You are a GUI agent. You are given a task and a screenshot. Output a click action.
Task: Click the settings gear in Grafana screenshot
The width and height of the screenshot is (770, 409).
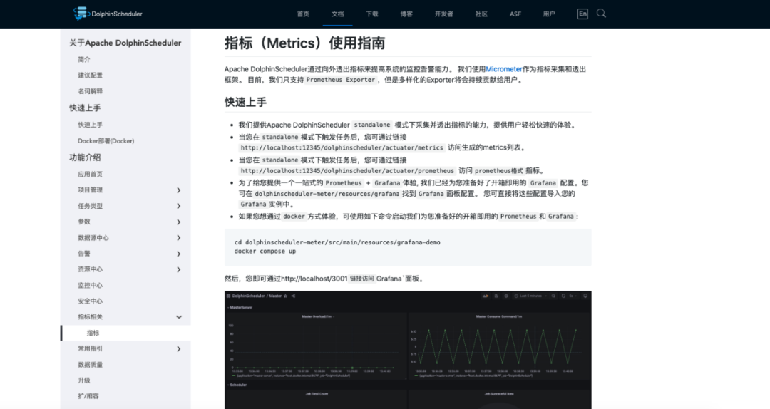pyautogui.click(x=506, y=296)
